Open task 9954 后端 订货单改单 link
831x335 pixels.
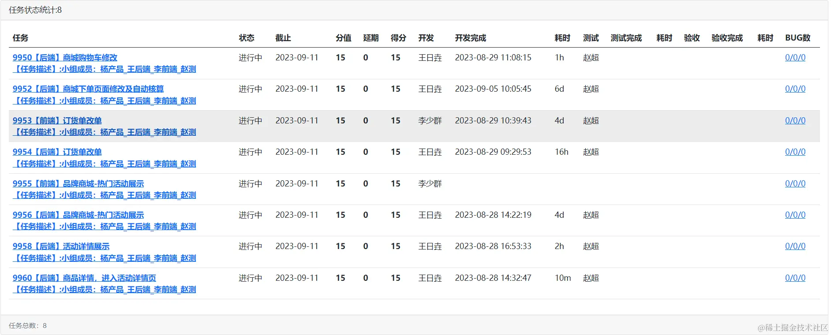(57, 152)
